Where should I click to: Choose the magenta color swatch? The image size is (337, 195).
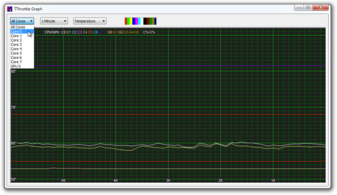(136, 21)
